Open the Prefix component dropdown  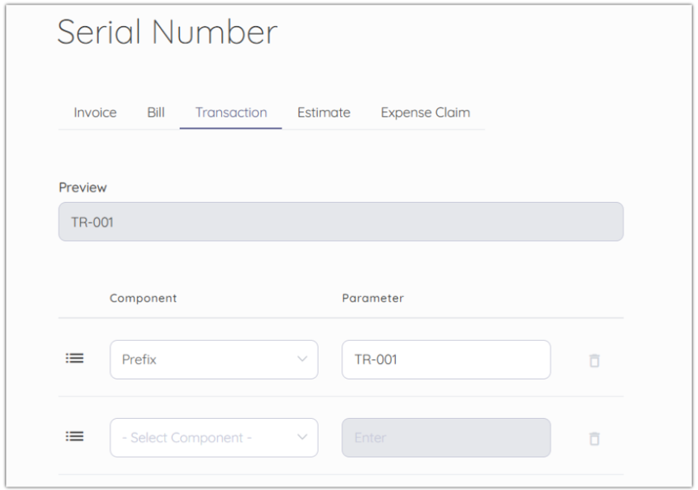(x=213, y=359)
